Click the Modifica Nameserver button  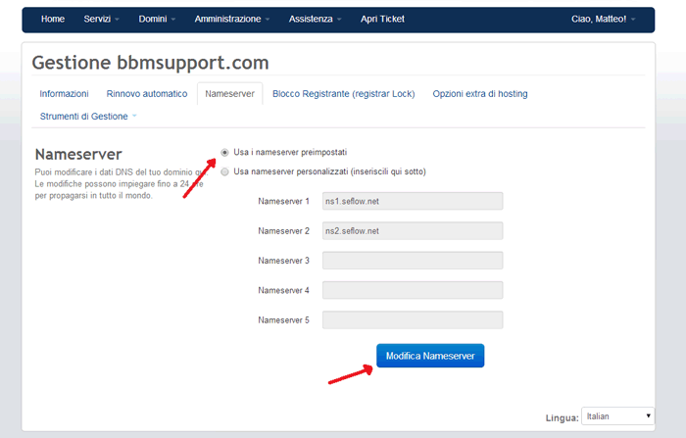[430, 357]
